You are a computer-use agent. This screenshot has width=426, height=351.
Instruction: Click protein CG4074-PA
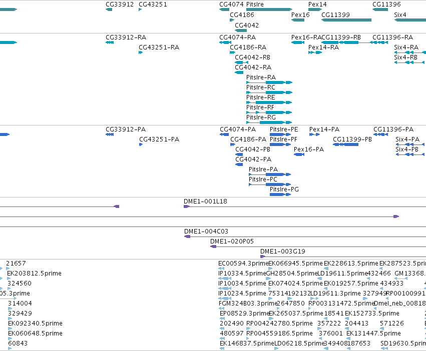[224, 134]
